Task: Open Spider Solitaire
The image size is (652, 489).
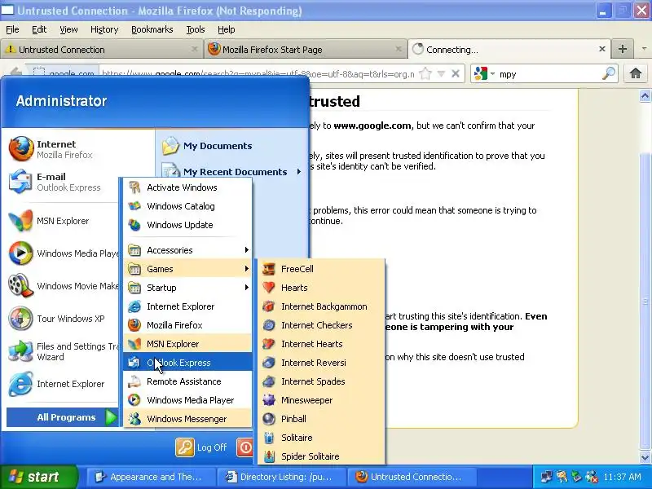Action: (x=321, y=456)
